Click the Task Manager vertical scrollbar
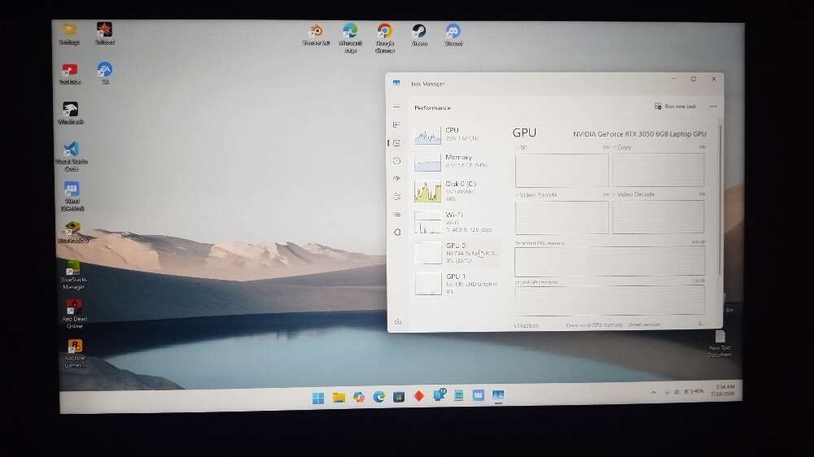The image size is (814, 457). 720,200
